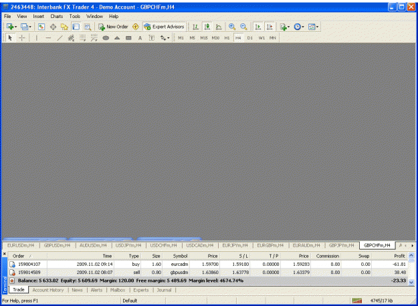Select the Crosshair tool
This screenshot has height=306, width=418.
22,38
